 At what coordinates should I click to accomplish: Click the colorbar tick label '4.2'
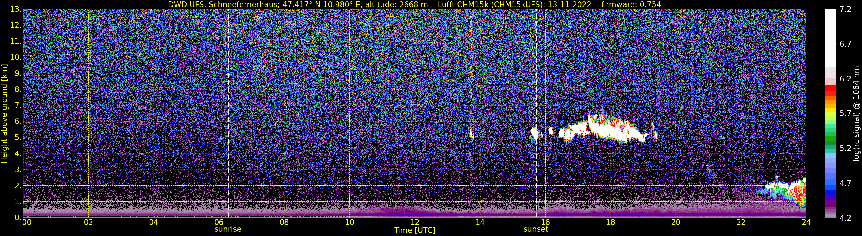pos(845,218)
